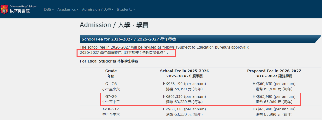Open the DBS dropdown menu
The height and width of the screenshot is (120, 322).
coord(49,10)
